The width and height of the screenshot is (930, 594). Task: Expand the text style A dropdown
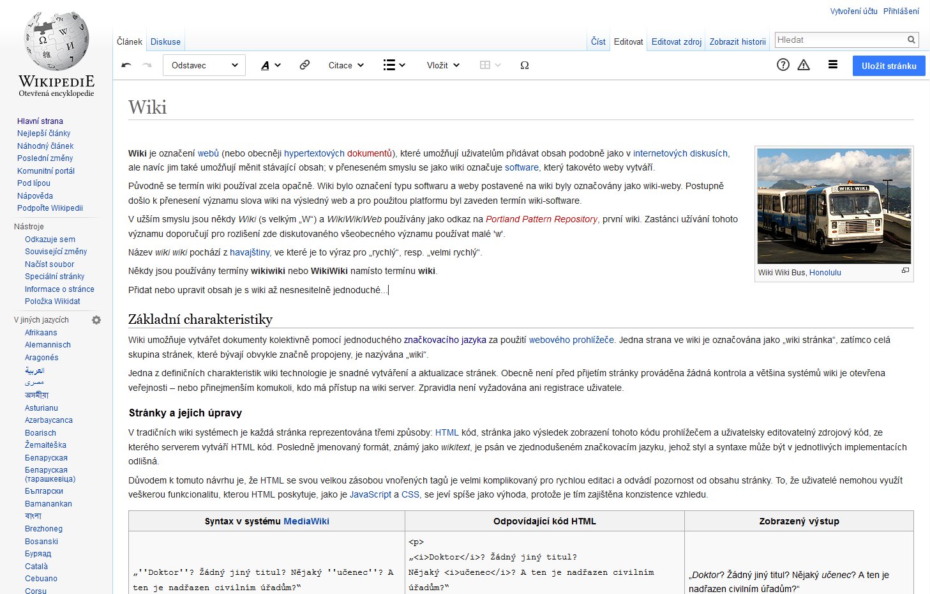[x=271, y=65]
